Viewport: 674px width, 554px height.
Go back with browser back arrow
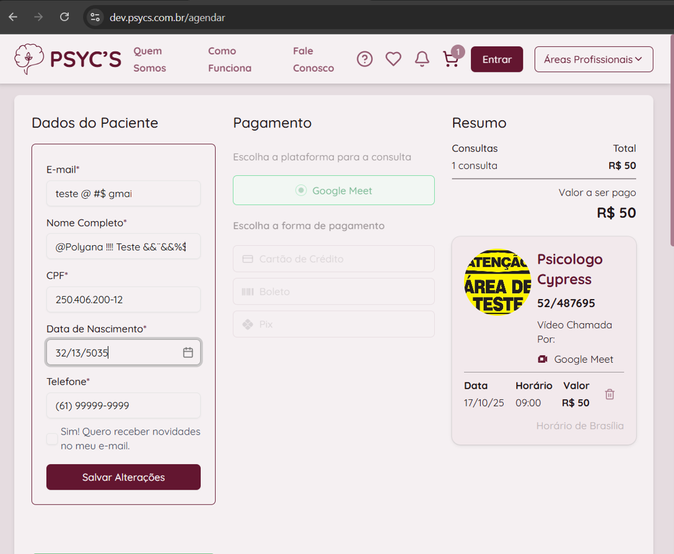coord(13,17)
